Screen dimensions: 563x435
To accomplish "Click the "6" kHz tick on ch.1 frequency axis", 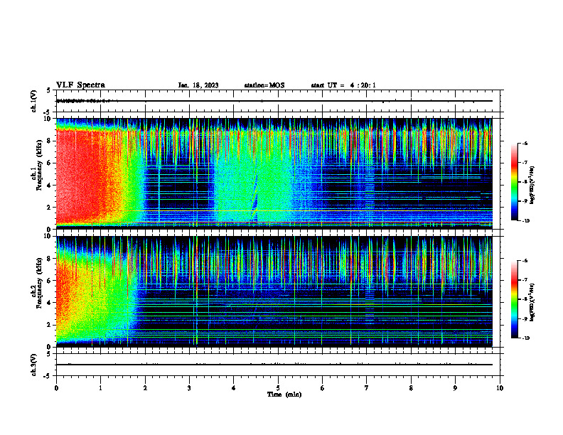I will pyautogui.click(x=50, y=163).
